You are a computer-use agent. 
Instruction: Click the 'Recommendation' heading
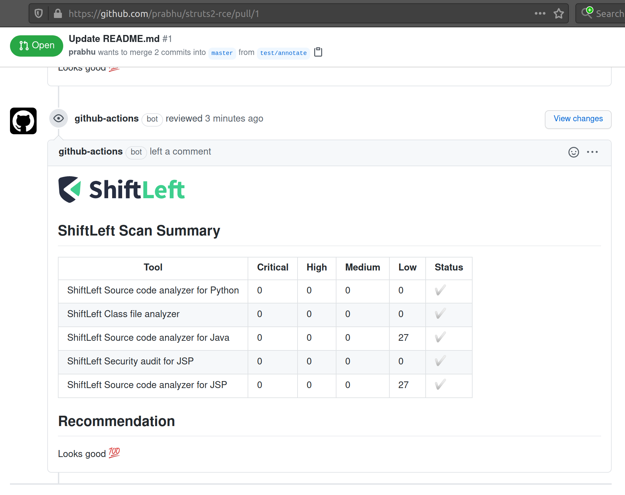pos(116,421)
